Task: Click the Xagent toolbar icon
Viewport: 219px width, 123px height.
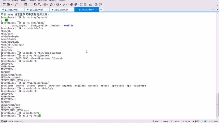Action: (76, 4)
